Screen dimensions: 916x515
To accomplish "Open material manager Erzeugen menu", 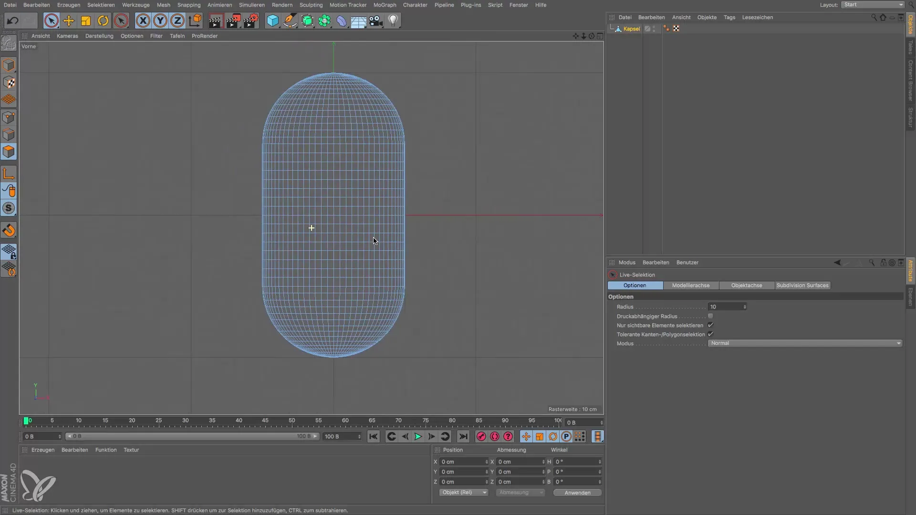I will click(42, 450).
